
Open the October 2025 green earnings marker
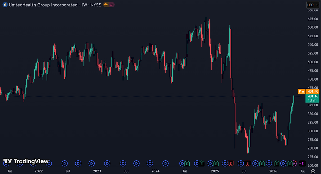click(262, 164)
